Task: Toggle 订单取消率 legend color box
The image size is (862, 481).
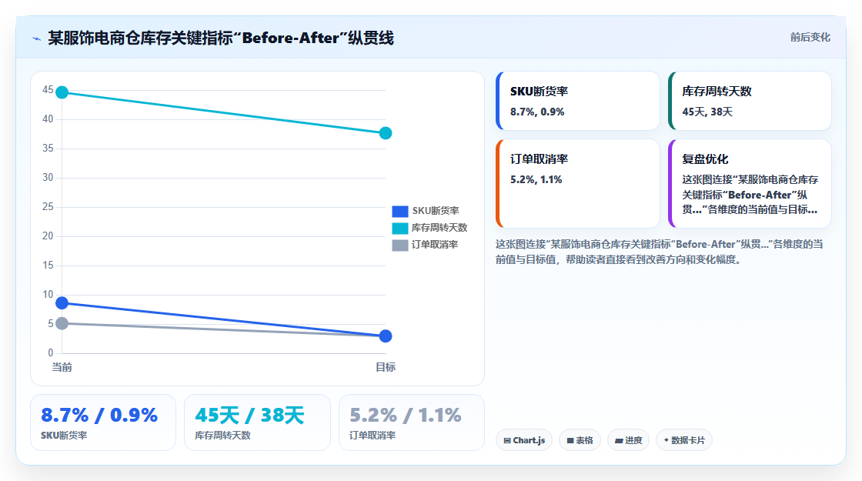Action: click(399, 246)
